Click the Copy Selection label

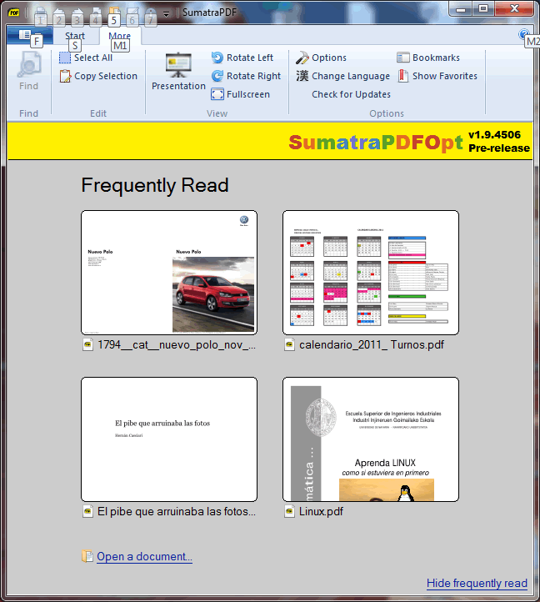pyautogui.click(x=106, y=76)
